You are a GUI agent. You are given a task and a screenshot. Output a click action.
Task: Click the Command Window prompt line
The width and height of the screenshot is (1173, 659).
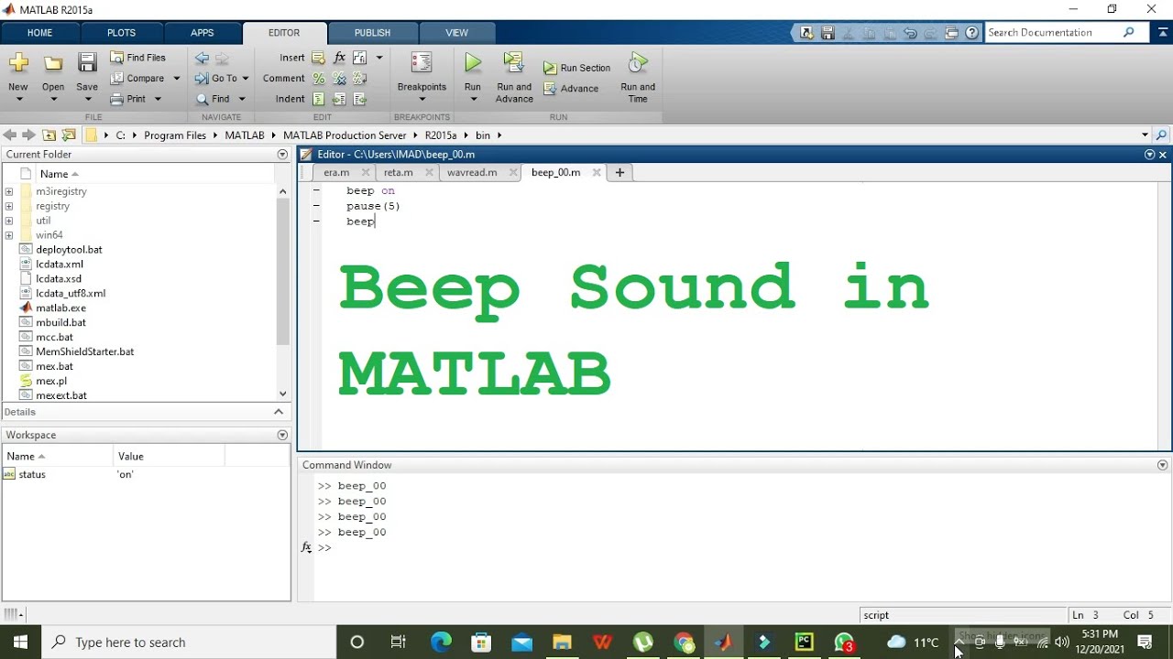coord(733,547)
